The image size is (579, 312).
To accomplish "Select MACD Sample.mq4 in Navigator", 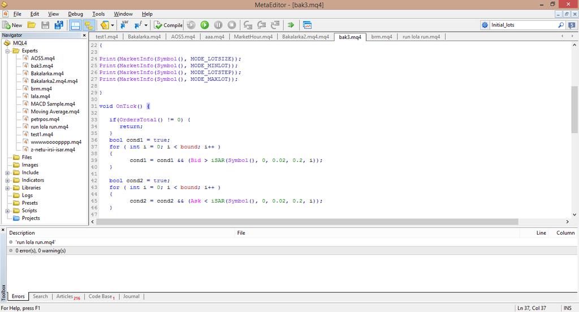I will [53, 104].
